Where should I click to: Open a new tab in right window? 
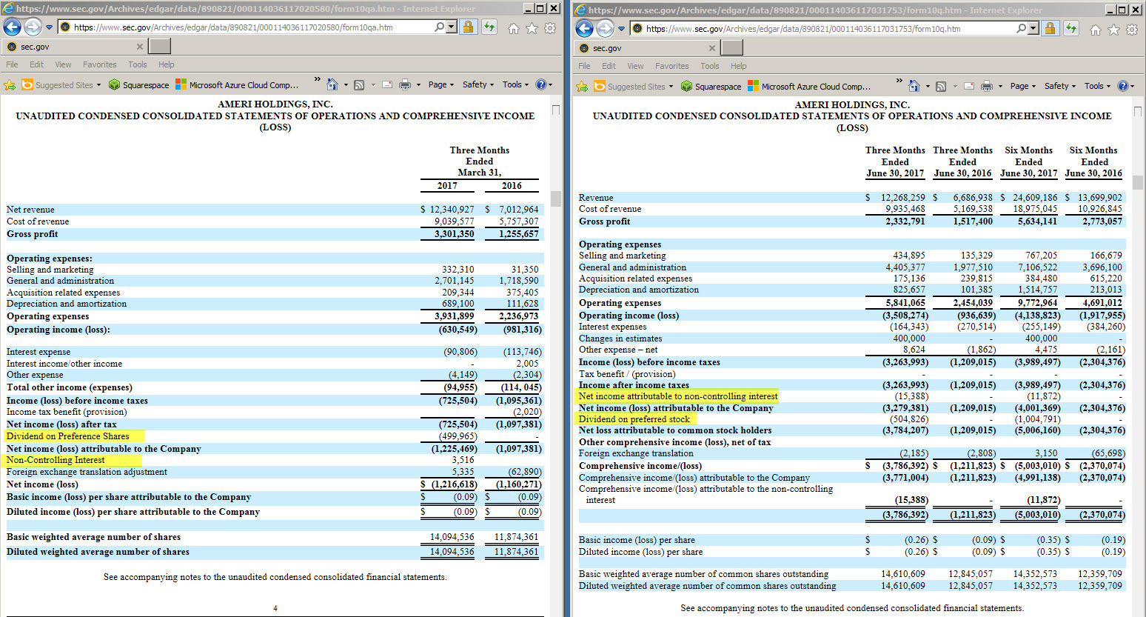click(732, 47)
